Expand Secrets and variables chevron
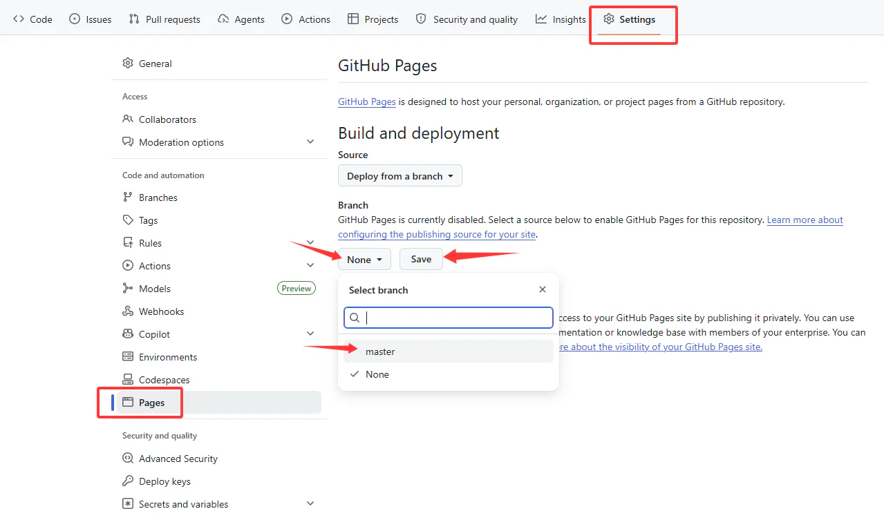The image size is (884, 520). coord(310,504)
